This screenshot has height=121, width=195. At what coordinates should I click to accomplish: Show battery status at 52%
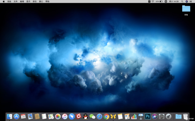[x=159, y=2]
